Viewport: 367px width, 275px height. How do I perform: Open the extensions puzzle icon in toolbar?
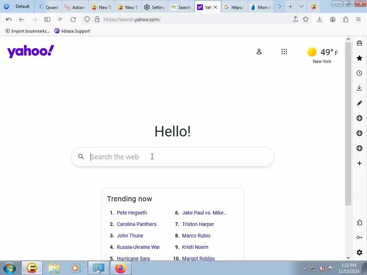click(x=346, y=19)
